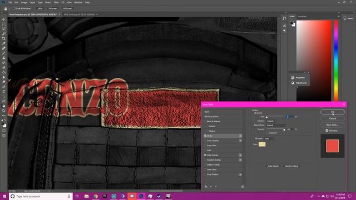Screen dimensions: 356x200
Task: Select the Brush tool
Action: (x=4, y=53)
